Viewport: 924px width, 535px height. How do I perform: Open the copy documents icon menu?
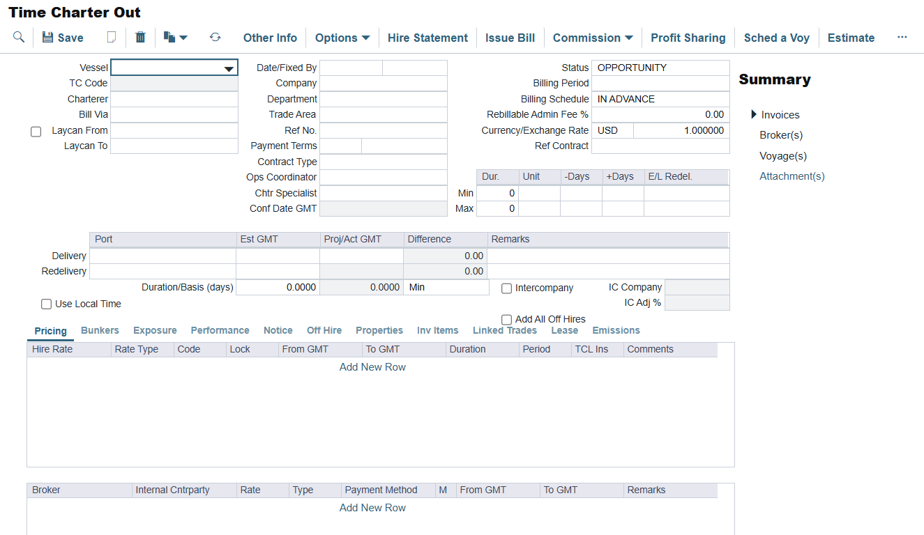click(x=175, y=38)
